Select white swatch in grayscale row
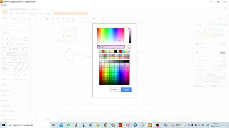The image size is (229, 128). tap(103, 62)
